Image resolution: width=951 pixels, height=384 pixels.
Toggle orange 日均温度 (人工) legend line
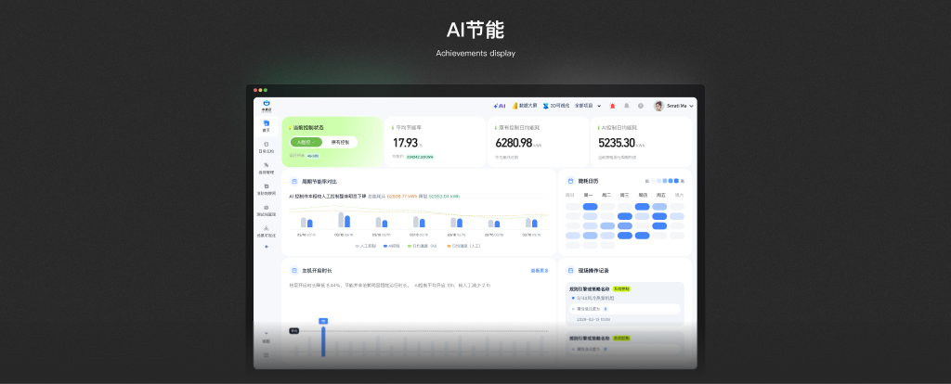462,246
